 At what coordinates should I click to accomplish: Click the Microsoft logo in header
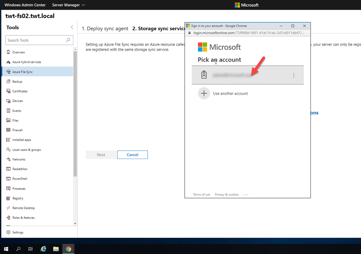click(246, 5)
